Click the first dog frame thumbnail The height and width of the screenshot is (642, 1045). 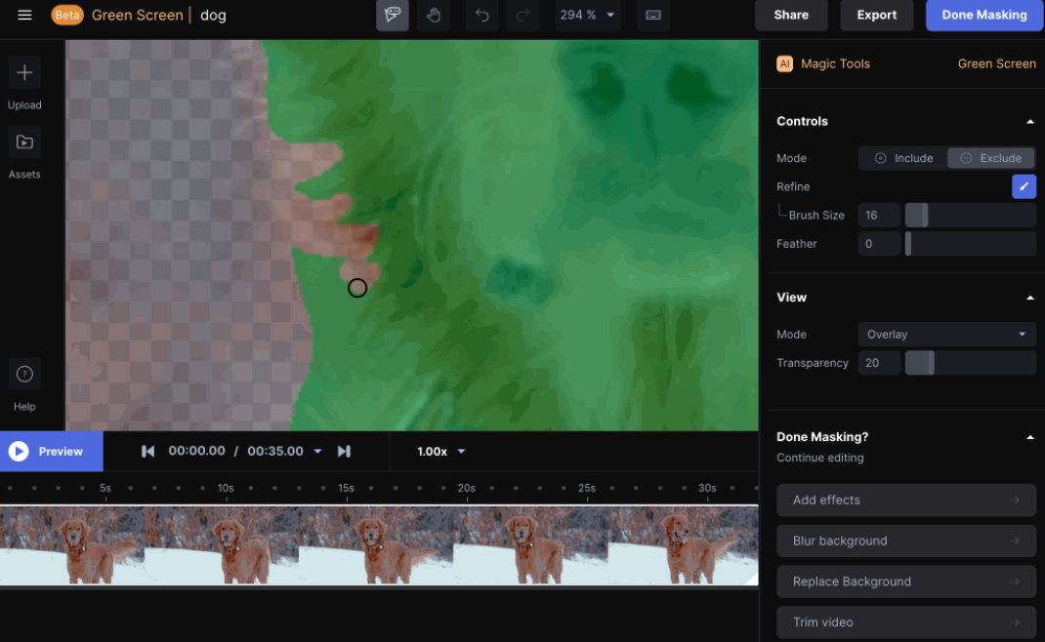tap(72, 545)
